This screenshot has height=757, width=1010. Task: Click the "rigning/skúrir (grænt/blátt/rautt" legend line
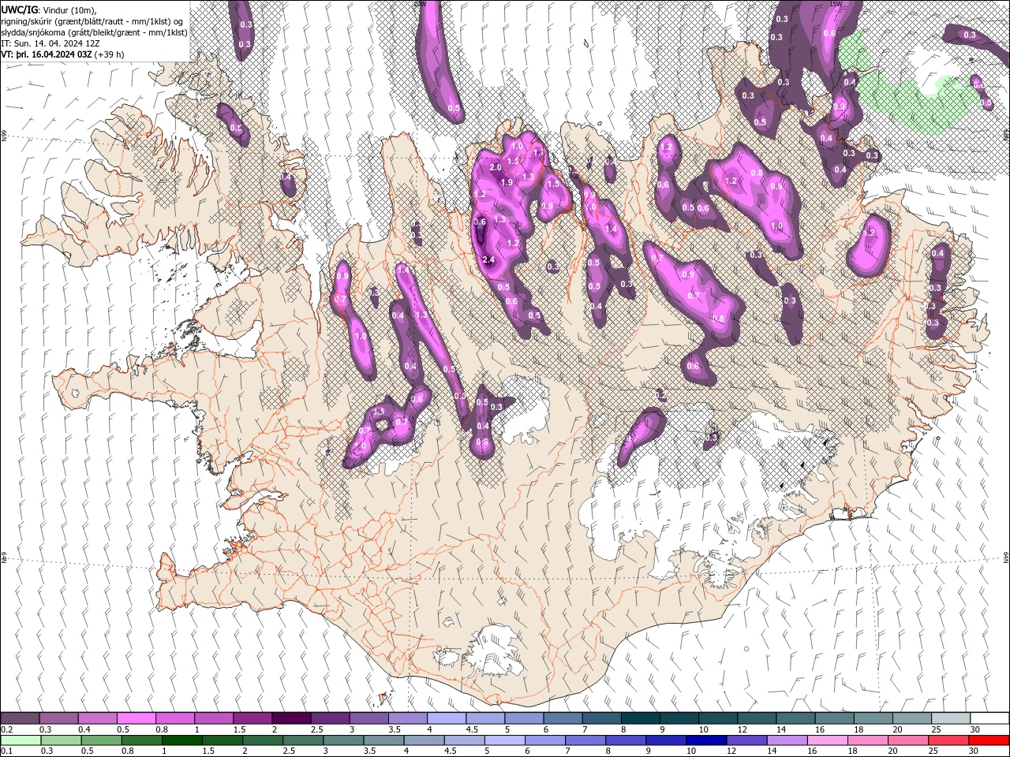click(92, 21)
